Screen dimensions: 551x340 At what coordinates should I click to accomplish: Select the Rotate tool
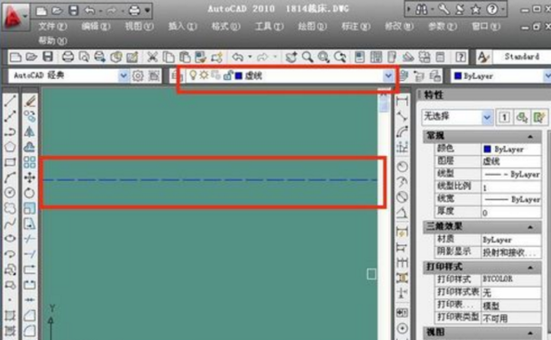tap(30, 193)
